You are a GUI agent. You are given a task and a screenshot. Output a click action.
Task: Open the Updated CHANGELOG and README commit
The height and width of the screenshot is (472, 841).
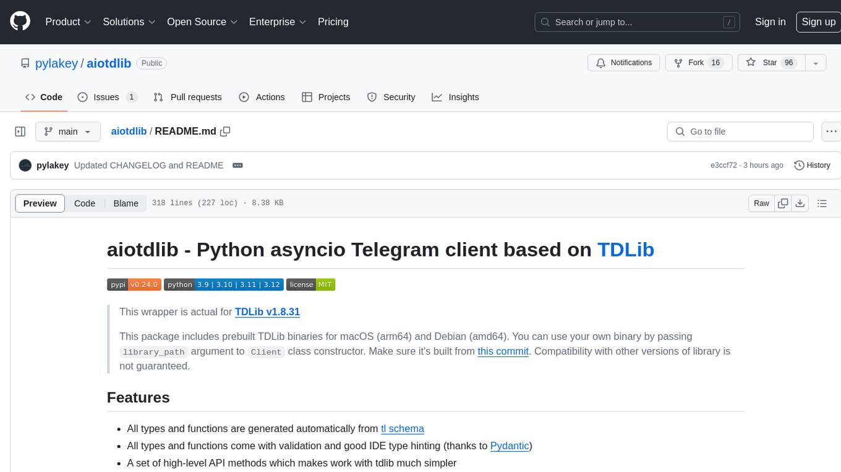click(x=148, y=166)
